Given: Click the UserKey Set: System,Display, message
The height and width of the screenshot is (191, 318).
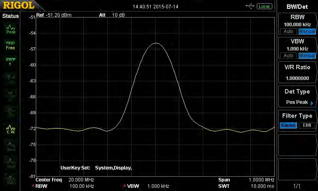Looking at the screenshot, I should pos(96,168).
